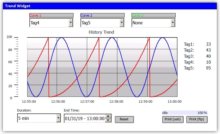Click the End Time up arrow
220x134 pixels.
point(108,116)
